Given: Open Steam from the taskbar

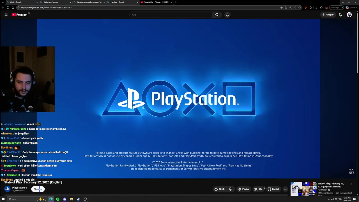Looking at the screenshot, I should coord(78,199).
